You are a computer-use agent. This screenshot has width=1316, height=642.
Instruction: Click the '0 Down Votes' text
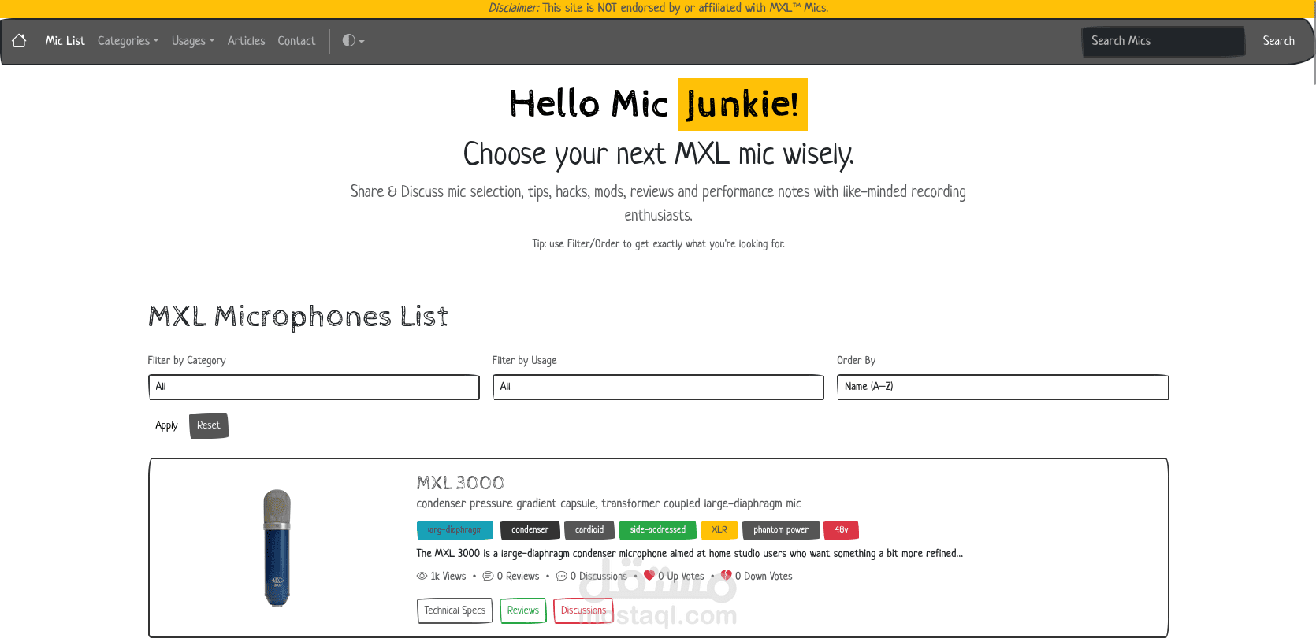764,577
